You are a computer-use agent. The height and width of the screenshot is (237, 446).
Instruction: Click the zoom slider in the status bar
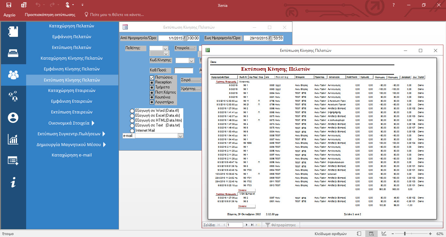[x=405, y=234]
